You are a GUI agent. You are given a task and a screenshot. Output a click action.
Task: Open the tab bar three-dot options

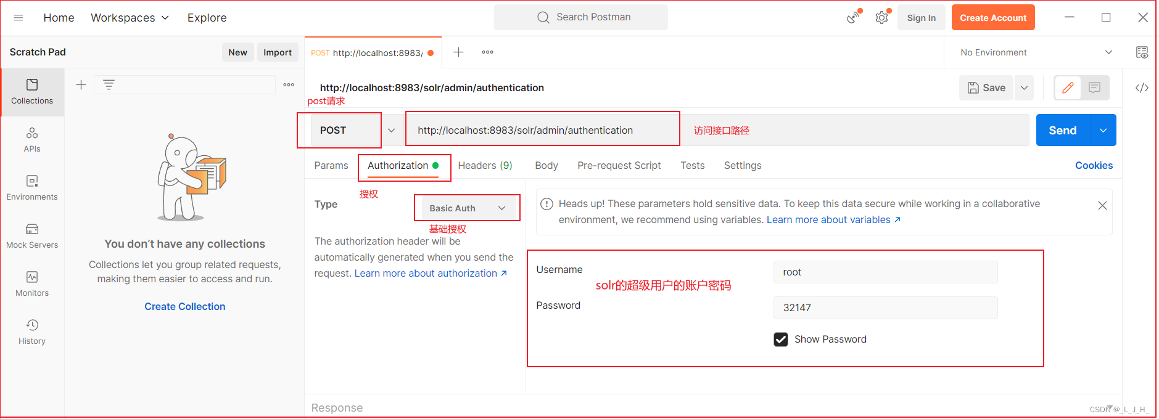pyautogui.click(x=487, y=52)
